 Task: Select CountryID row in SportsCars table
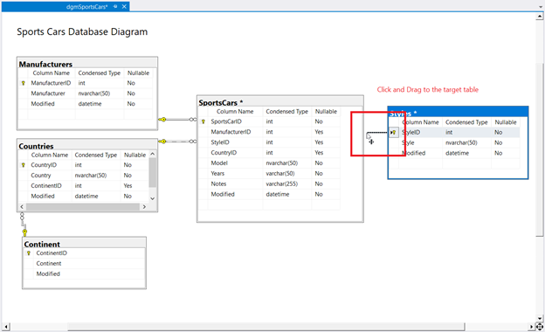[269, 153]
